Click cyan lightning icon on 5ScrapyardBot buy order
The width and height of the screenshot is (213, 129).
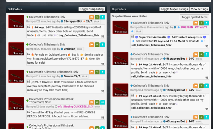tap(207, 54)
